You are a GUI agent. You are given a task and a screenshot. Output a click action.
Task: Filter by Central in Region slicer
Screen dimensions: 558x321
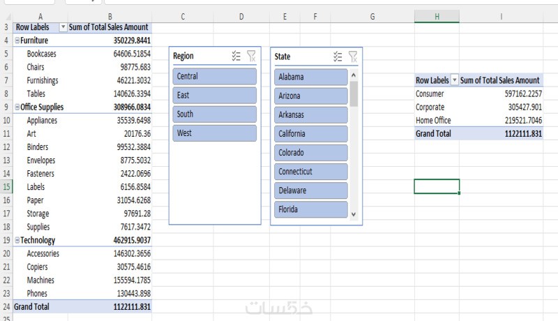[214, 76]
